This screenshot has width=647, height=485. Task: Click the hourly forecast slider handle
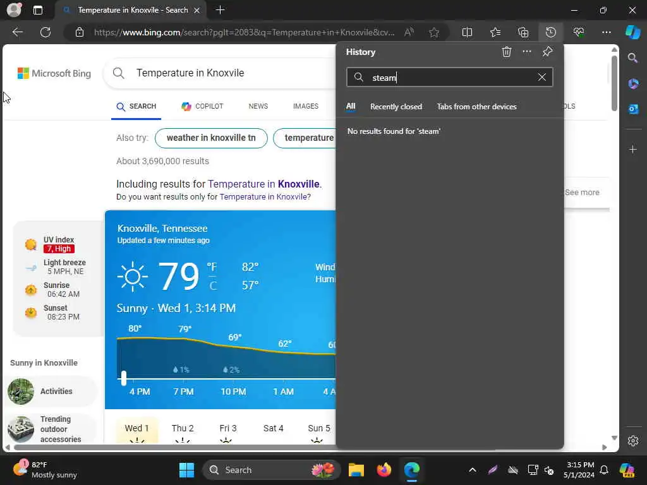[x=123, y=378]
